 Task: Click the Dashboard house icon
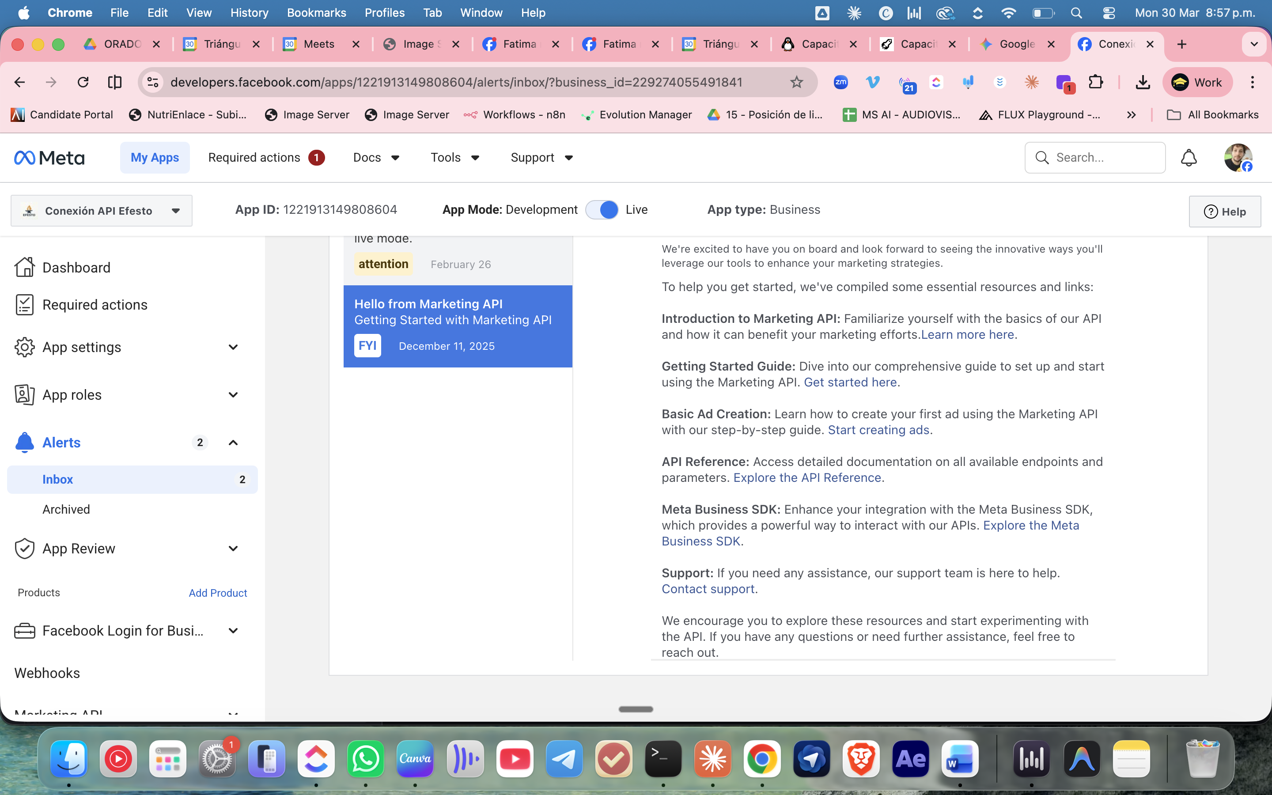pyautogui.click(x=24, y=268)
